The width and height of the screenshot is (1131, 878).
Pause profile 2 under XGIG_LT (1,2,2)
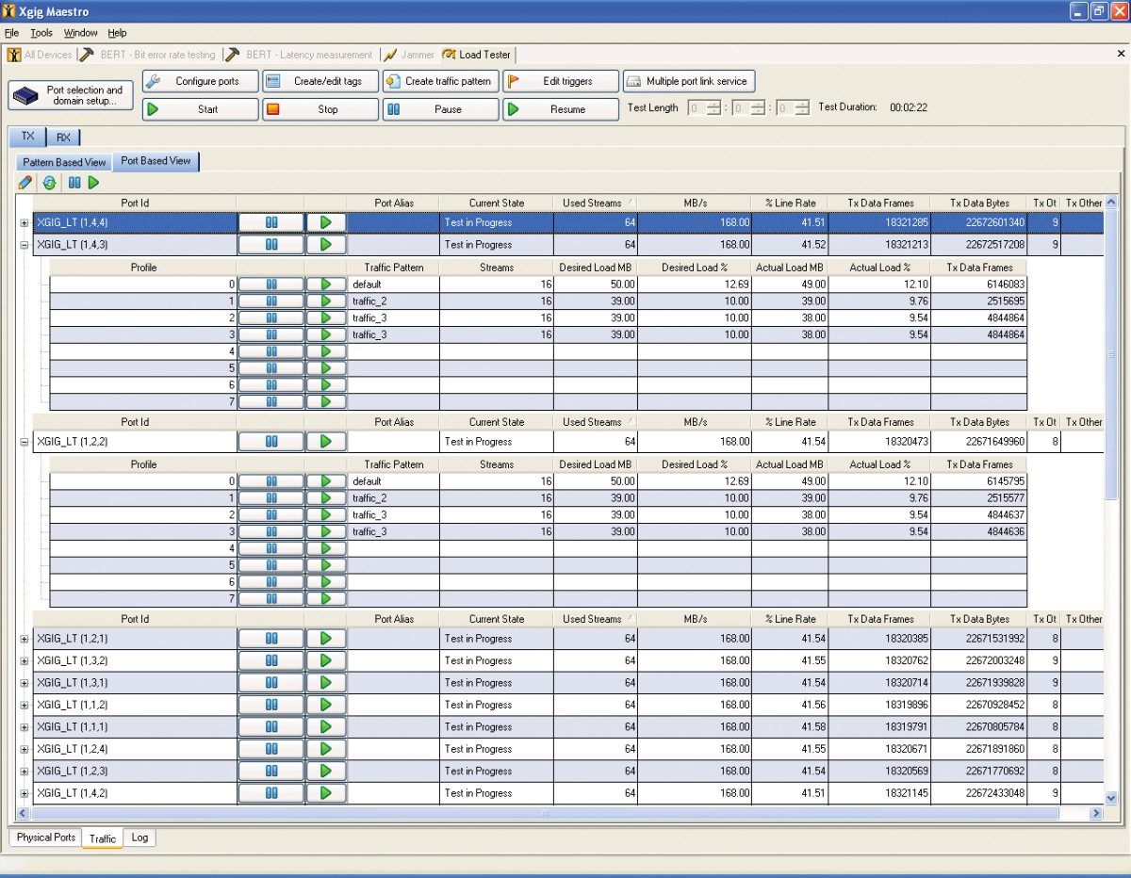(270, 514)
